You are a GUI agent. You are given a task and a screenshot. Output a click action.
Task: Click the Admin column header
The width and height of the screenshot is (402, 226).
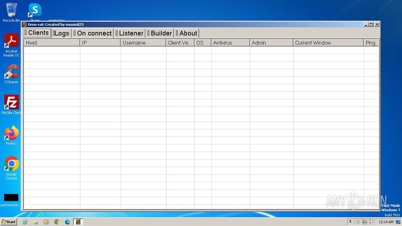272,43
